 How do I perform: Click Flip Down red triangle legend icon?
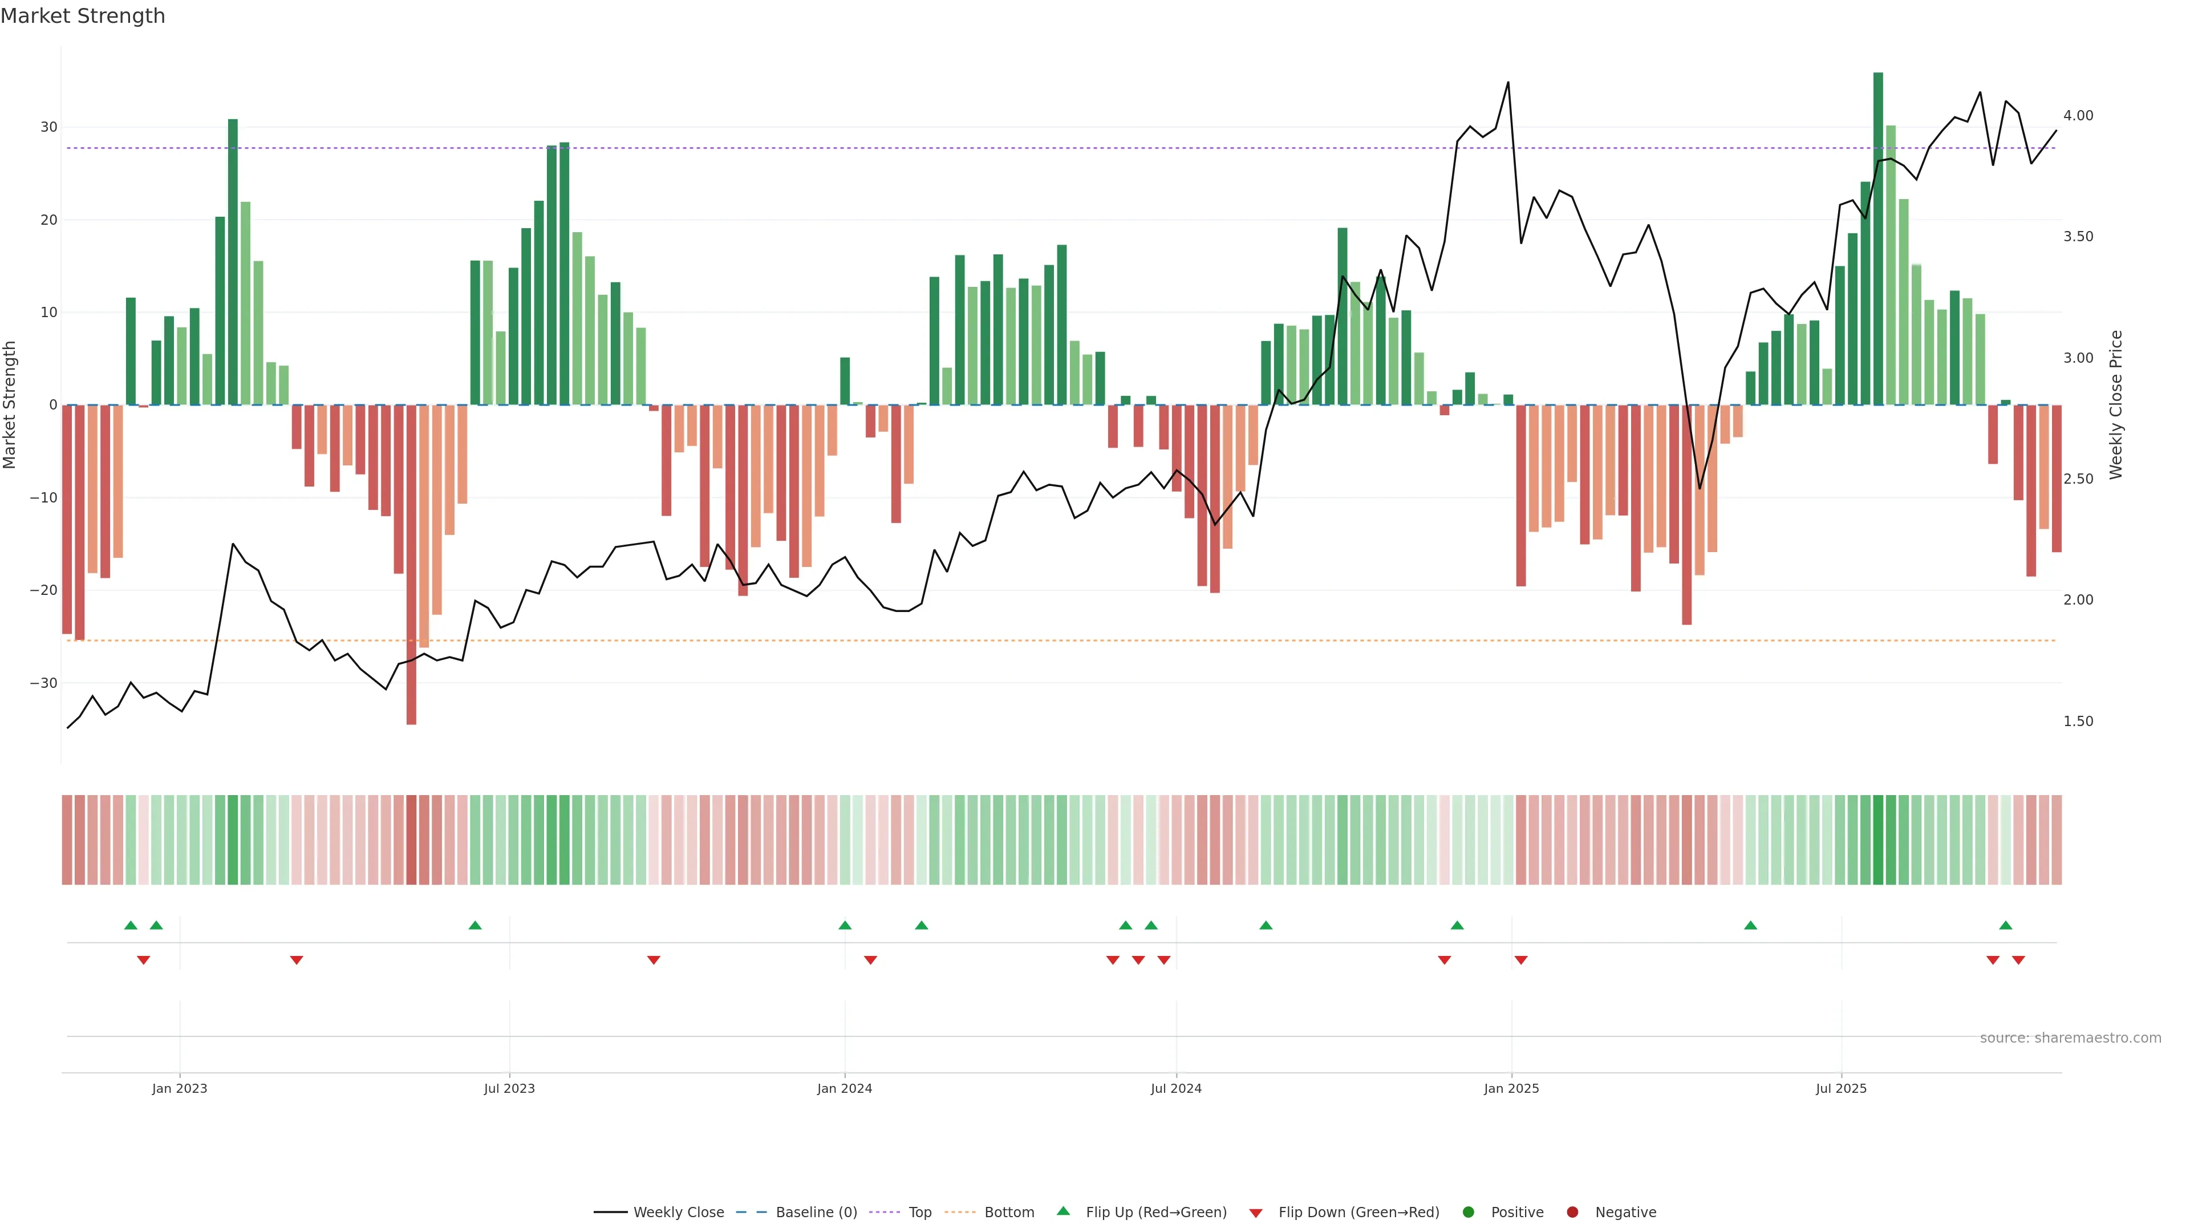1256,1213
